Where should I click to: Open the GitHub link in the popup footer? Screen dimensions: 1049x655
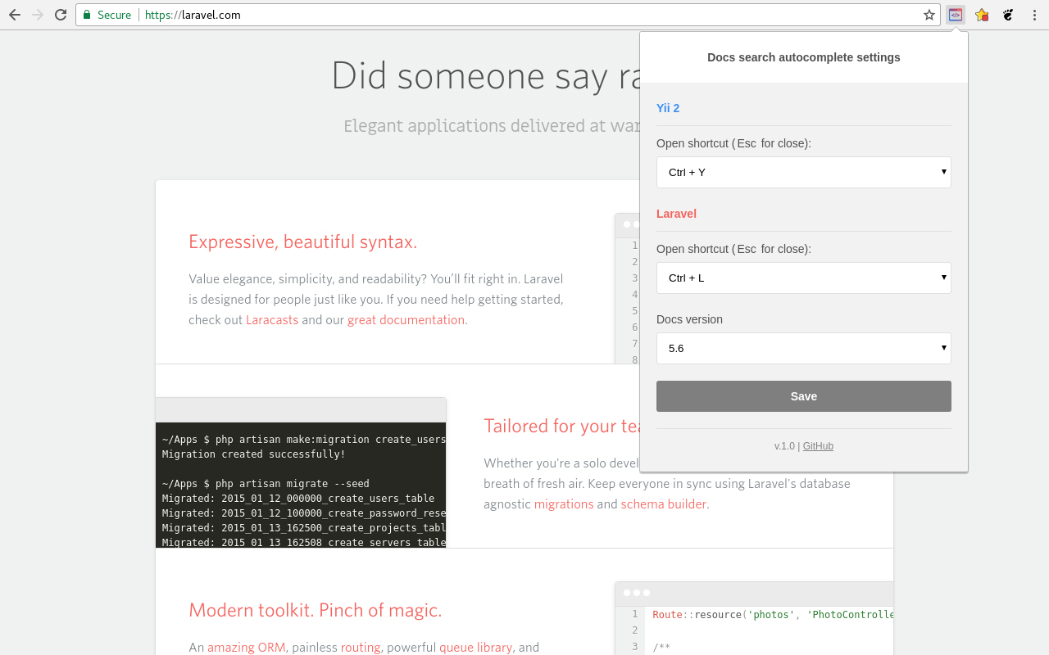coord(817,445)
